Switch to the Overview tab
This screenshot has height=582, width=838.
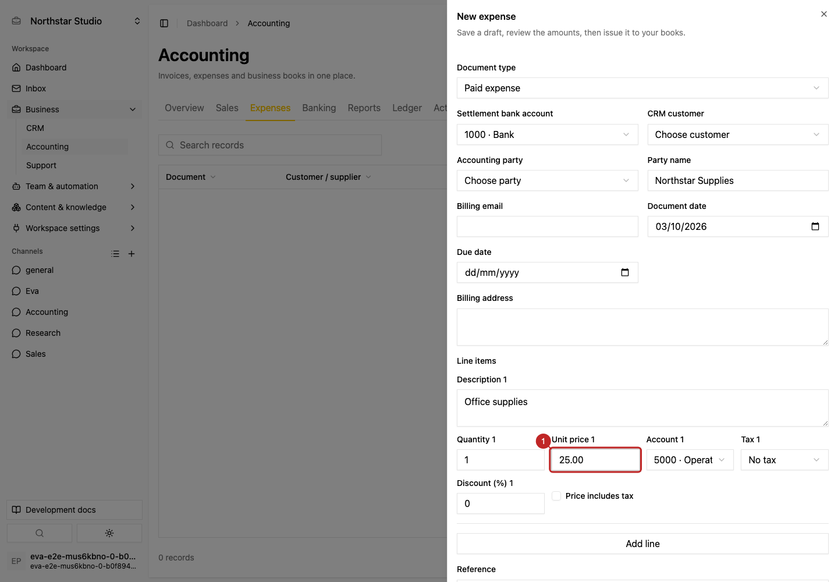184,108
